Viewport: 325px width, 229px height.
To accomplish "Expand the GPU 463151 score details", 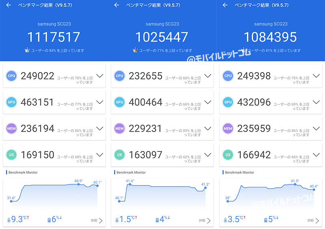I will point(100,102).
